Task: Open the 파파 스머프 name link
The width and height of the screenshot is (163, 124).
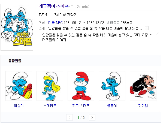Action: point(81,106)
